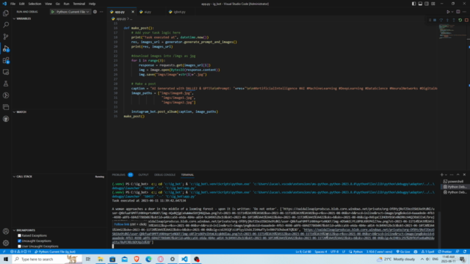
Task: Open the GitHub icon in activity bar
Action: (6, 119)
